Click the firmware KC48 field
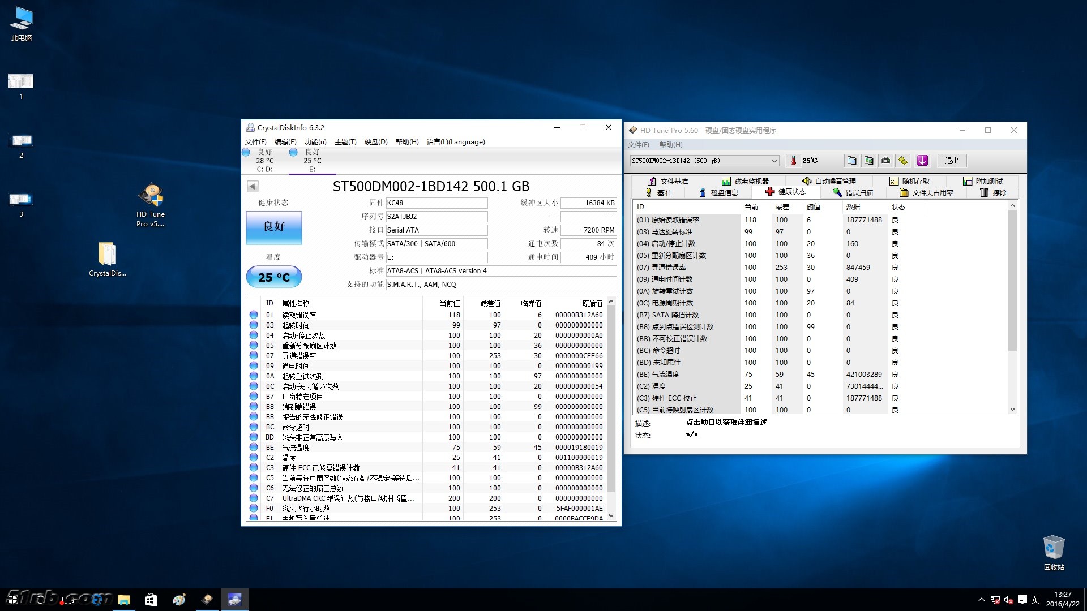Viewport: 1087px width, 611px height. (436, 203)
